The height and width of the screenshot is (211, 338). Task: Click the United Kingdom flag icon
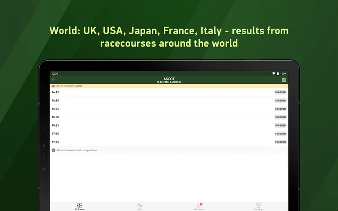click(x=53, y=86)
